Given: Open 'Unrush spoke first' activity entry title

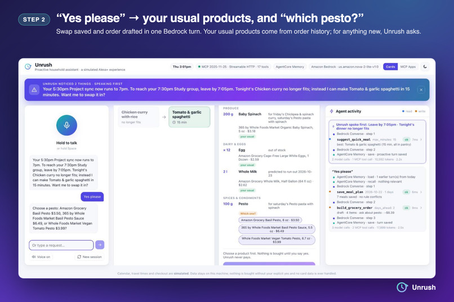Looking at the screenshot, I should (375, 127).
